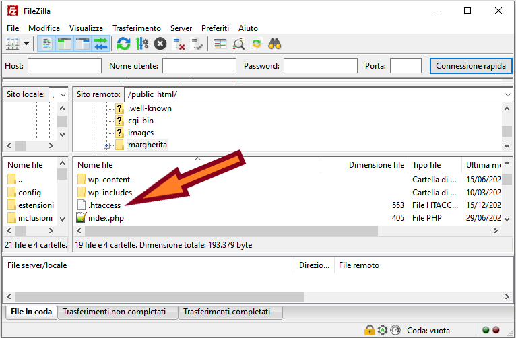
Task: Sort by Dimensione file column header
Action: tap(376, 165)
